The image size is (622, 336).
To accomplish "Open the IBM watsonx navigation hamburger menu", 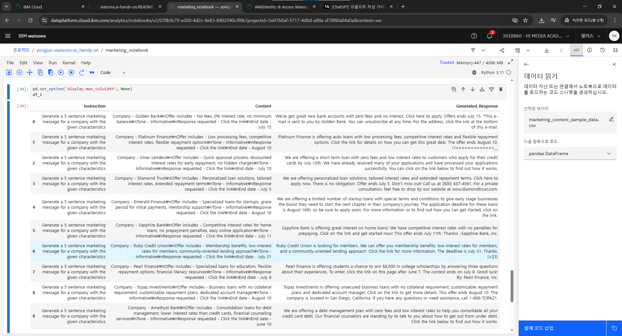I will 8,36.
